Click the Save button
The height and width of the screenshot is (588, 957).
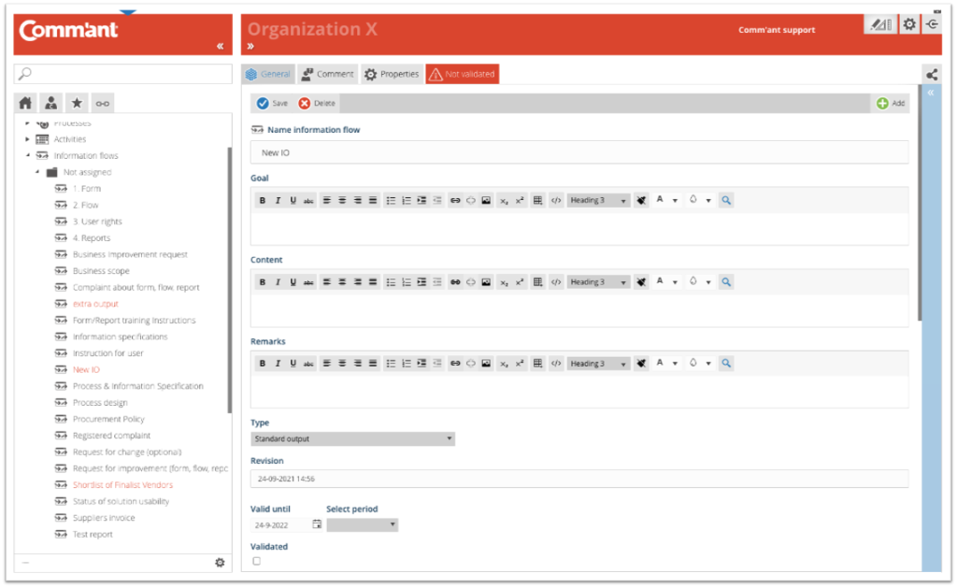(x=273, y=103)
